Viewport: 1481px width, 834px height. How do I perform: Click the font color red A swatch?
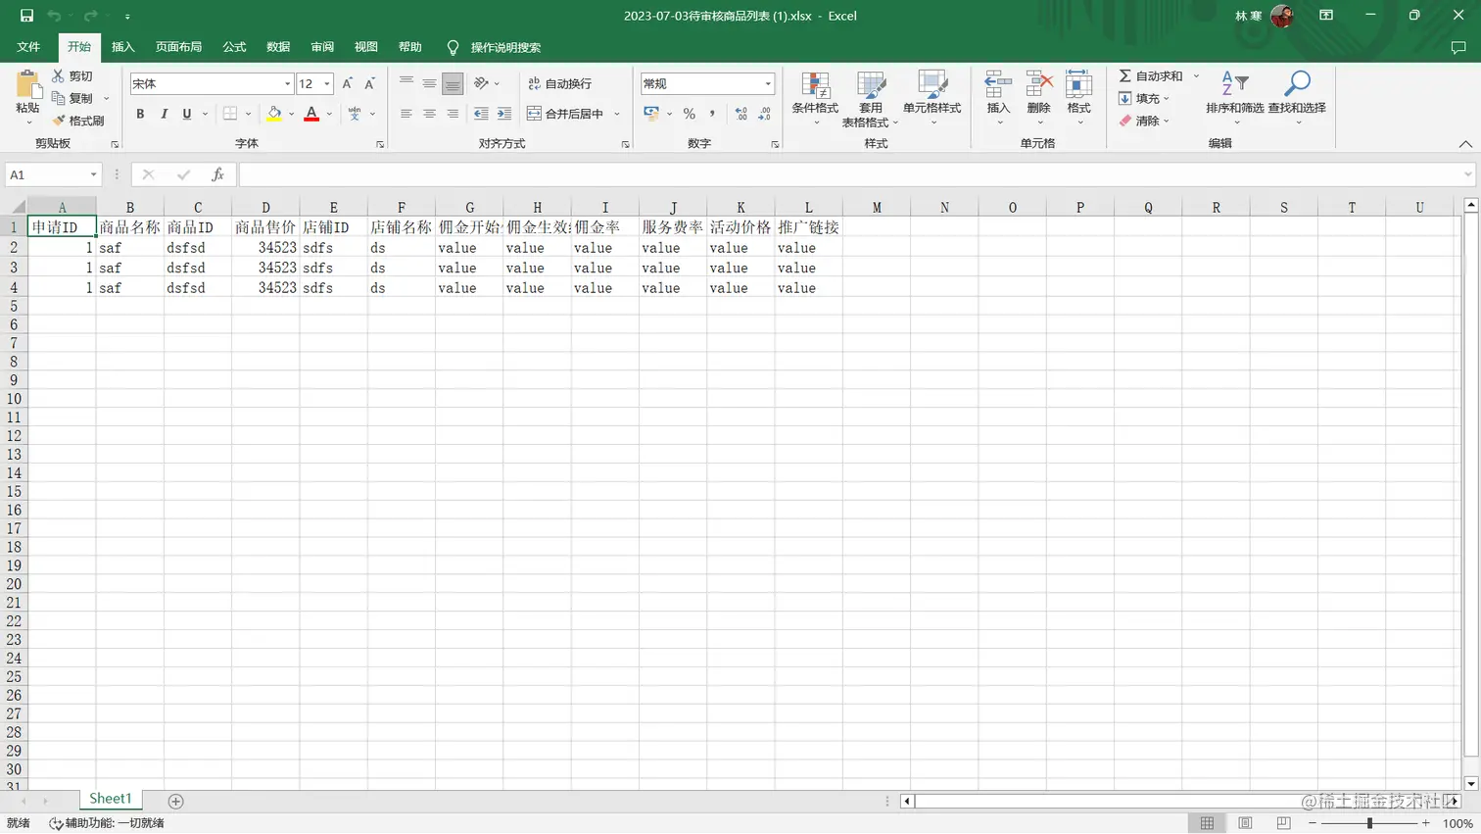pyautogui.click(x=311, y=114)
